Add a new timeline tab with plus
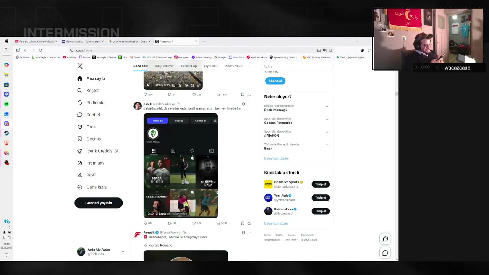Image resolution: width=489 pixels, height=275 pixels. pyautogui.click(x=249, y=66)
